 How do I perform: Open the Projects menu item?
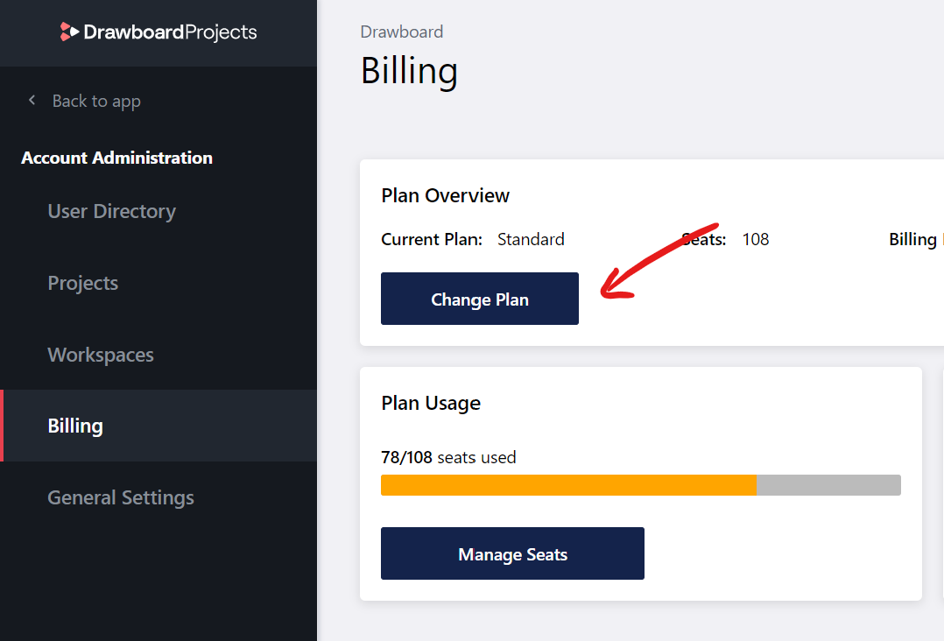(82, 283)
